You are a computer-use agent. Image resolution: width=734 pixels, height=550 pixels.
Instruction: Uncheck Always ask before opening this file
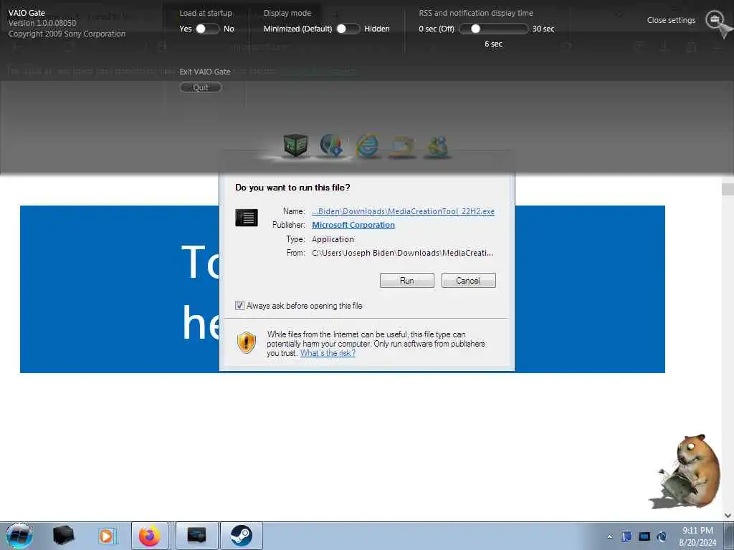(239, 306)
